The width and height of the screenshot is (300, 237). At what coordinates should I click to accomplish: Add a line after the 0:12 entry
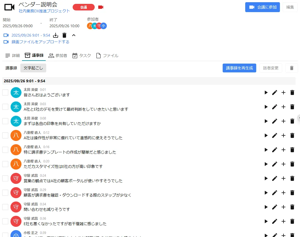pos(283,135)
